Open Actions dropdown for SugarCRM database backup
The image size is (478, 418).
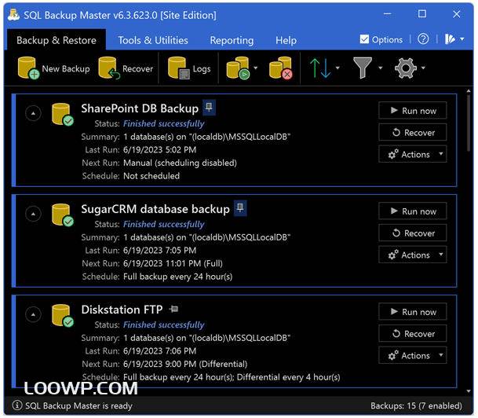(413, 255)
